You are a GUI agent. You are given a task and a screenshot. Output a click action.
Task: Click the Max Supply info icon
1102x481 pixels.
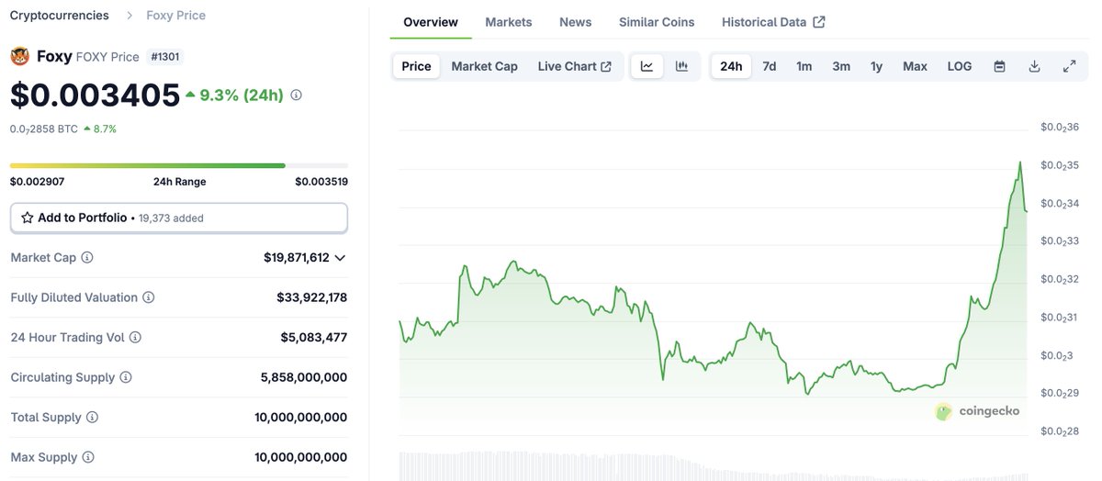pos(88,457)
